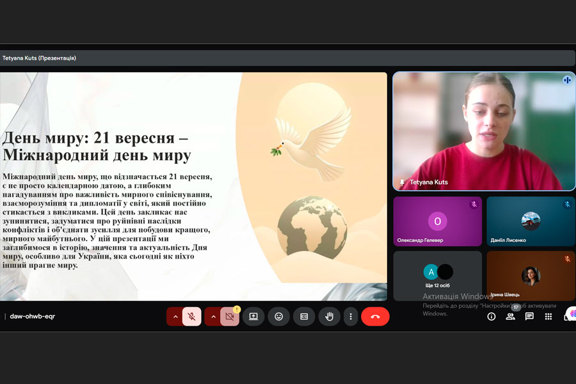Open the emoji reactions picker
Screen dimensions: 576x384
point(278,316)
